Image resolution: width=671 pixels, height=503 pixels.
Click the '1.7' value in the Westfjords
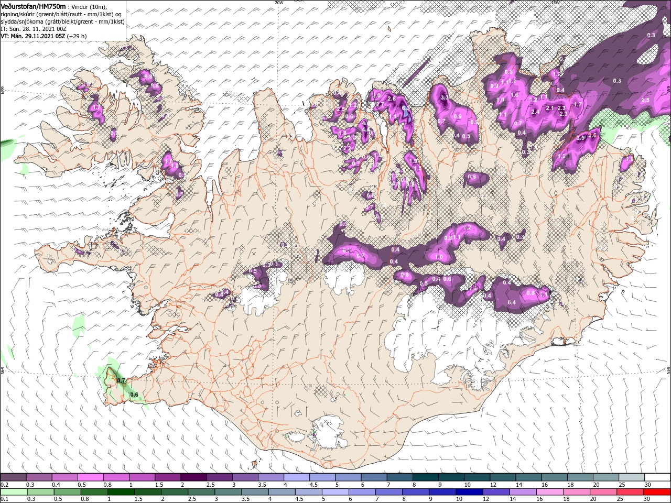coord(95,107)
